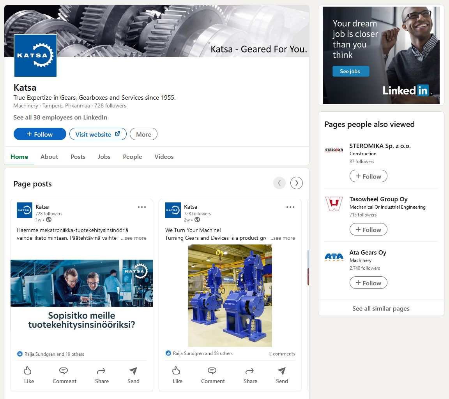449x399 pixels.
Task: Open the More dropdown on Katsa page
Action: [x=143, y=134]
